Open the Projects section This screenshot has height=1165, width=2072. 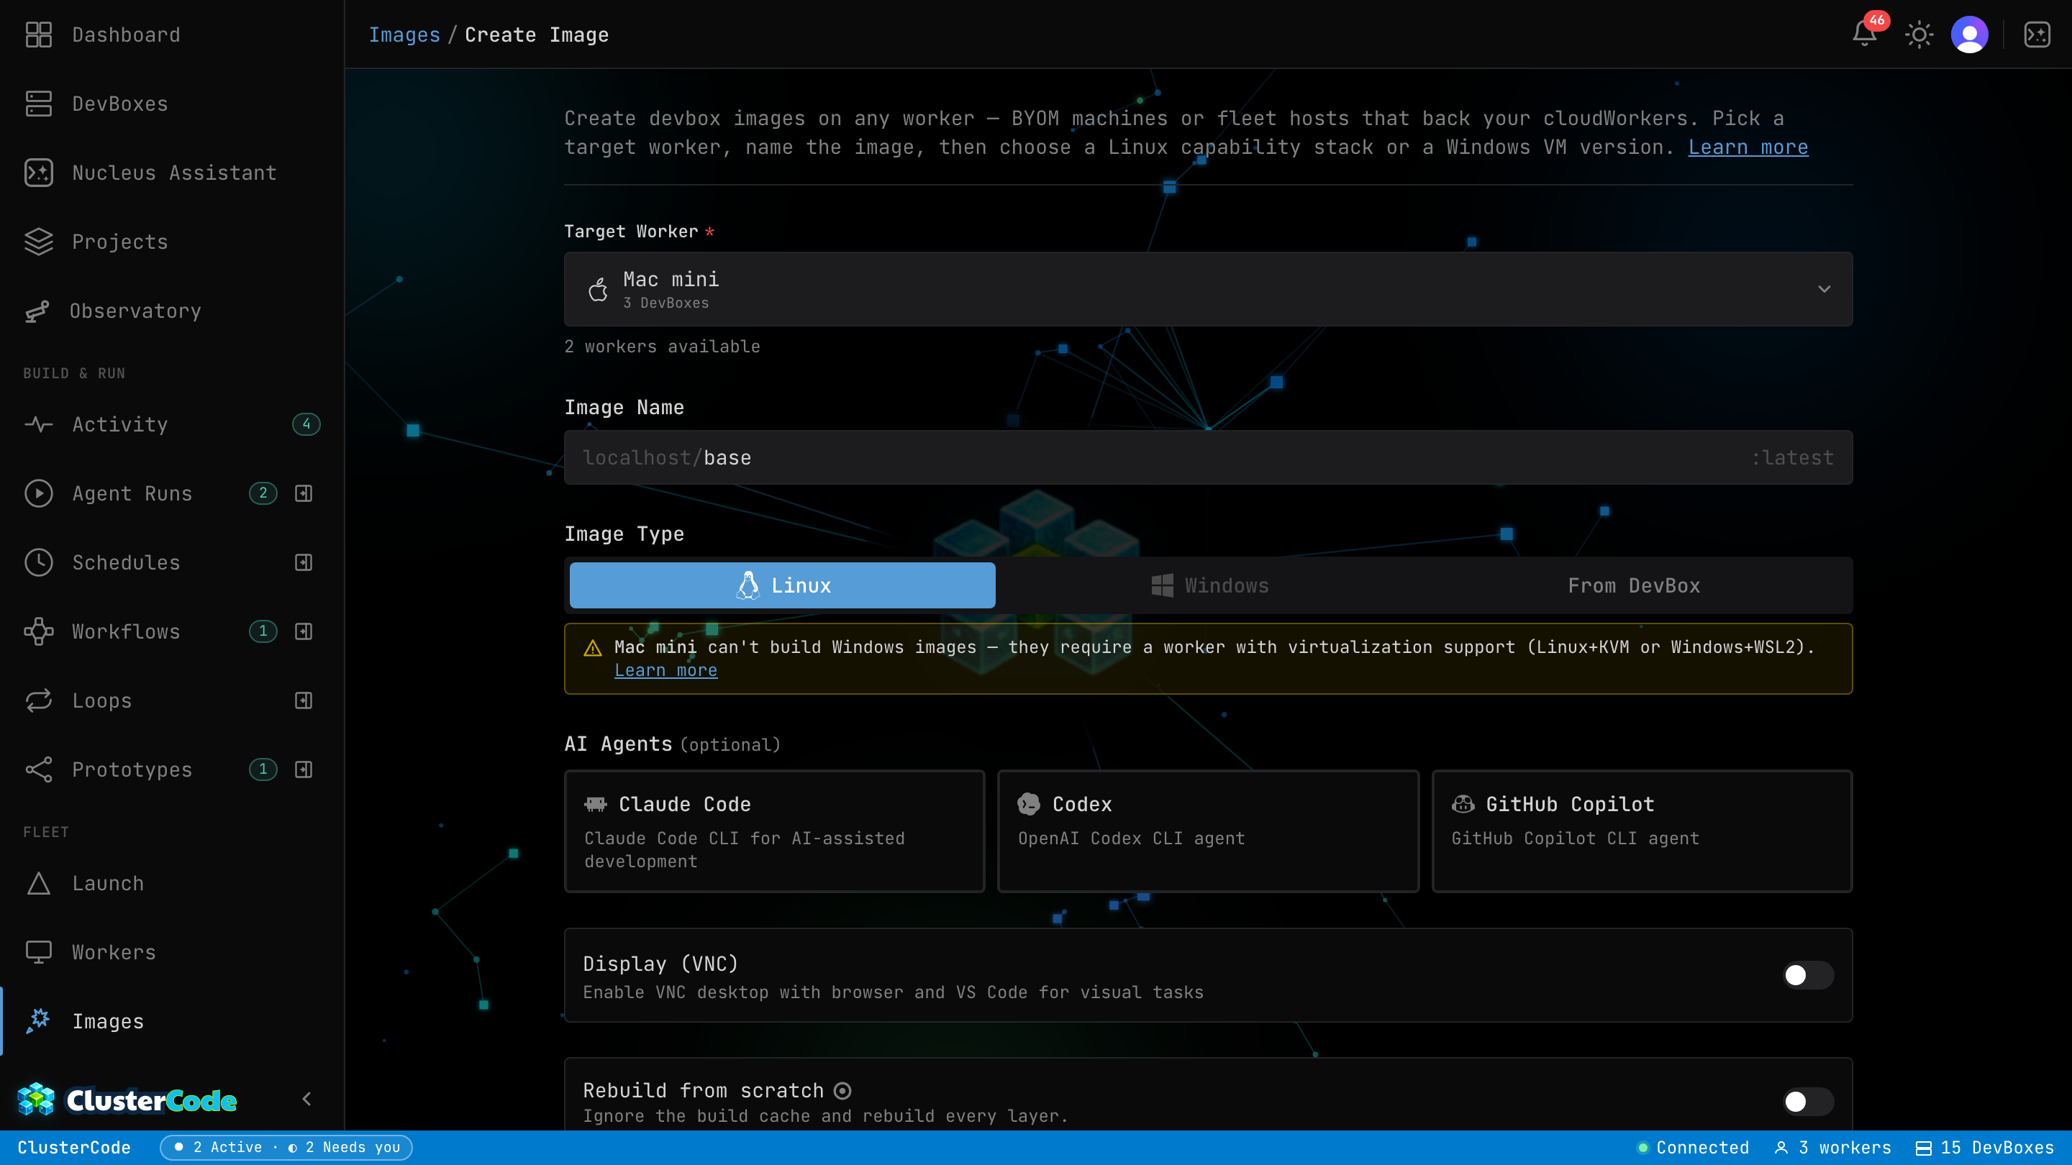172,242
